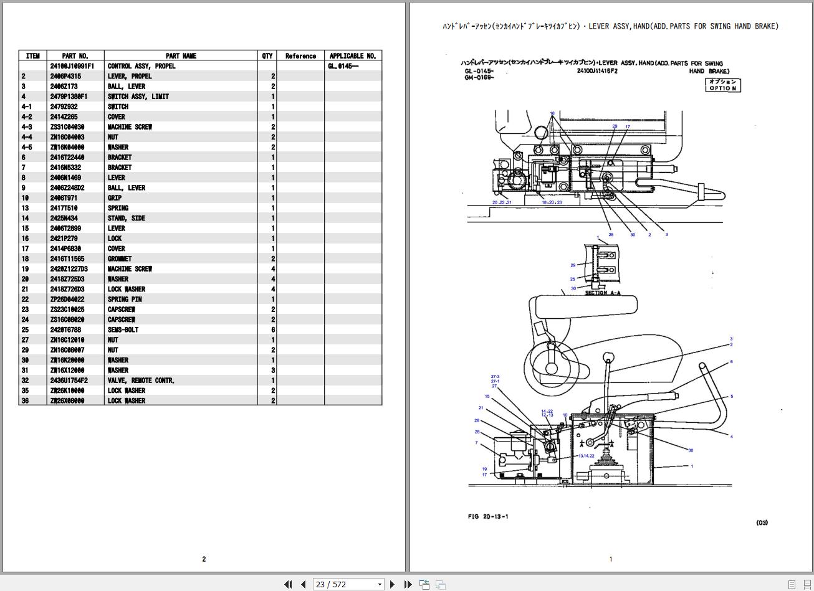
Task: Click the CONTROL ASSY, PROPEL entry
Action: click(x=141, y=66)
